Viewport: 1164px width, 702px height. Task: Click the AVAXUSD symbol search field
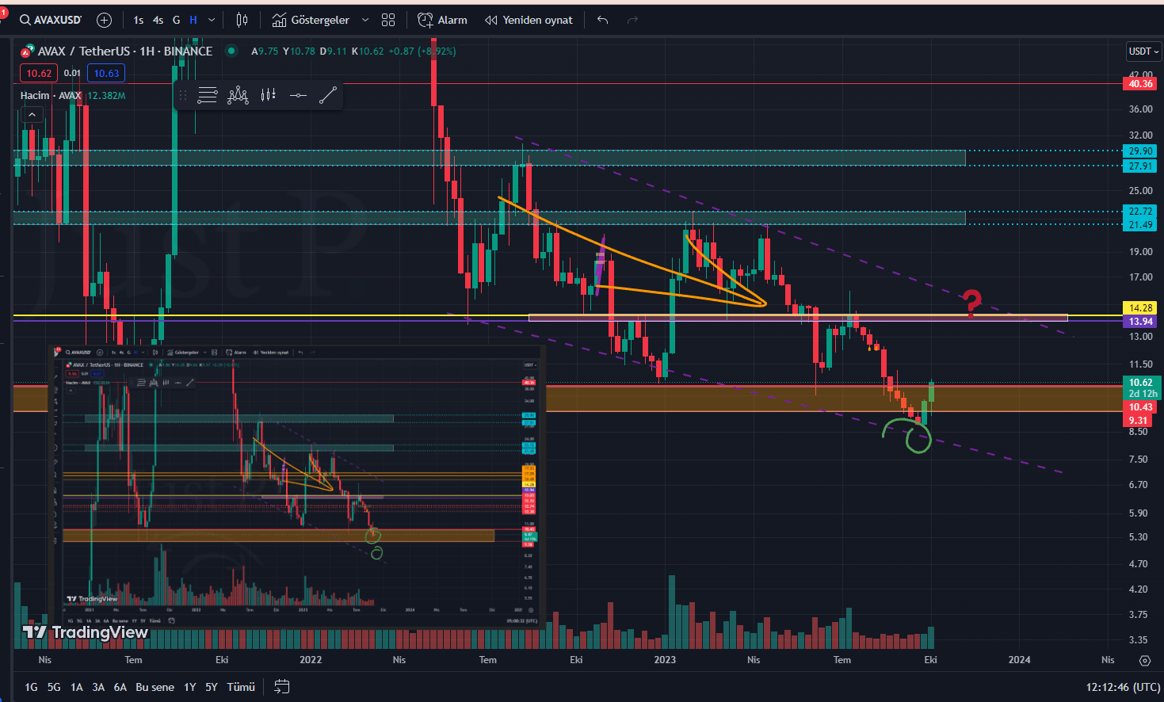[52, 20]
